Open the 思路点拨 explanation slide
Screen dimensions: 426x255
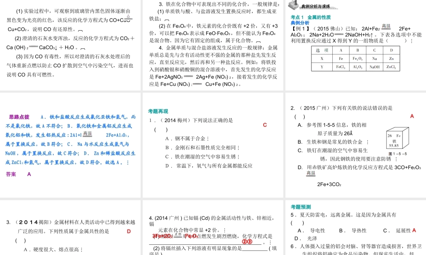(70, 145)
